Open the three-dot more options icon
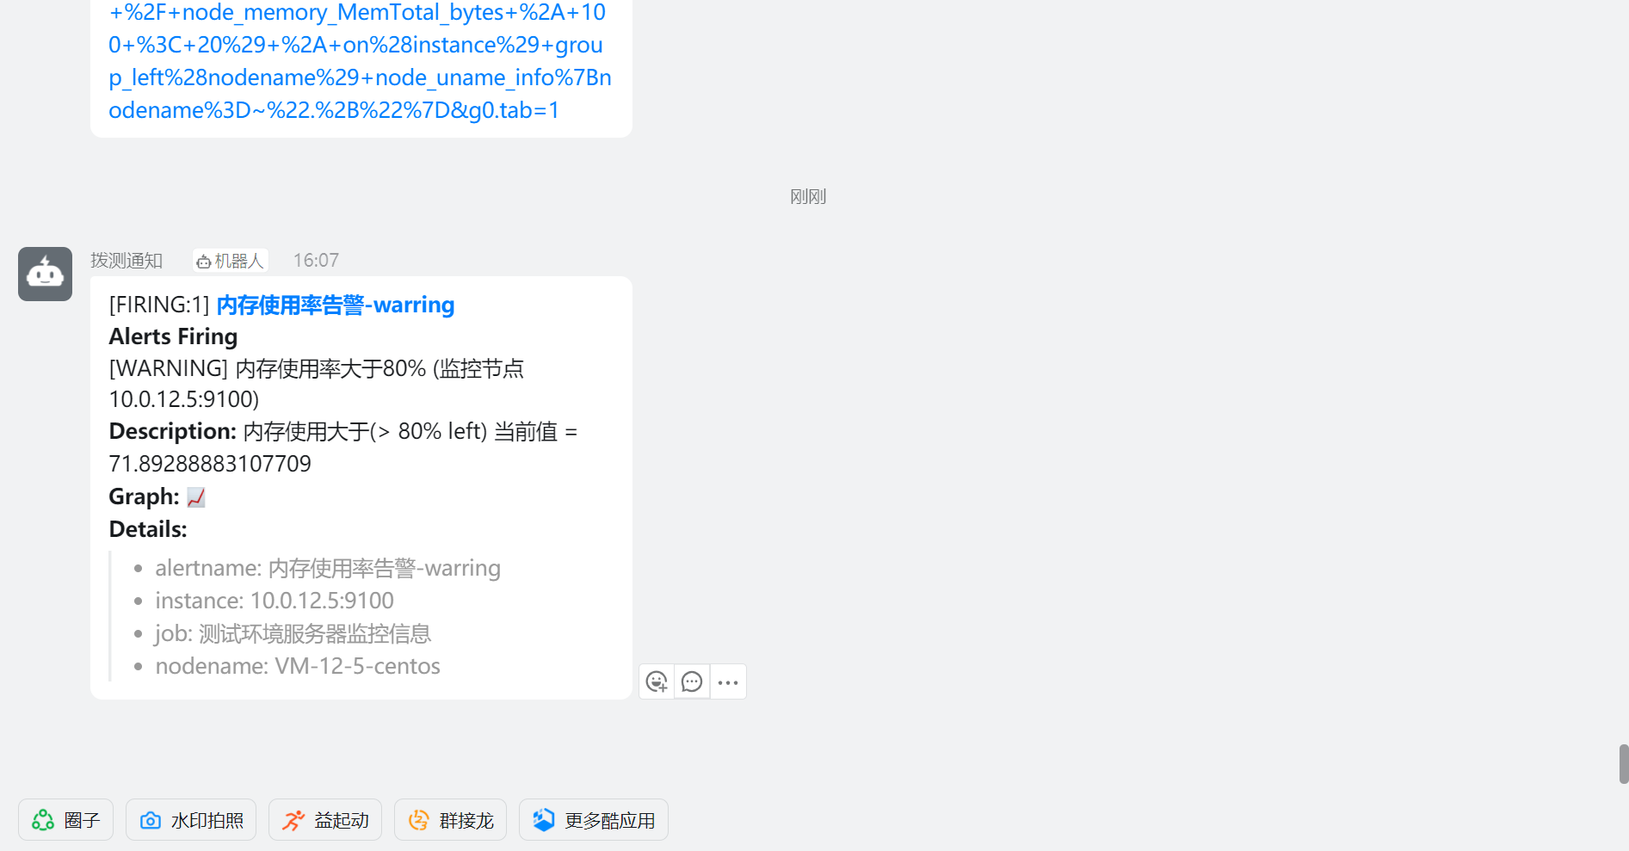This screenshot has width=1629, height=851. (x=728, y=682)
